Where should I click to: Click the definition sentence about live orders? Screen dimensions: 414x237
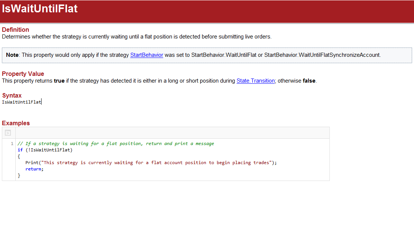(x=137, y=37)
